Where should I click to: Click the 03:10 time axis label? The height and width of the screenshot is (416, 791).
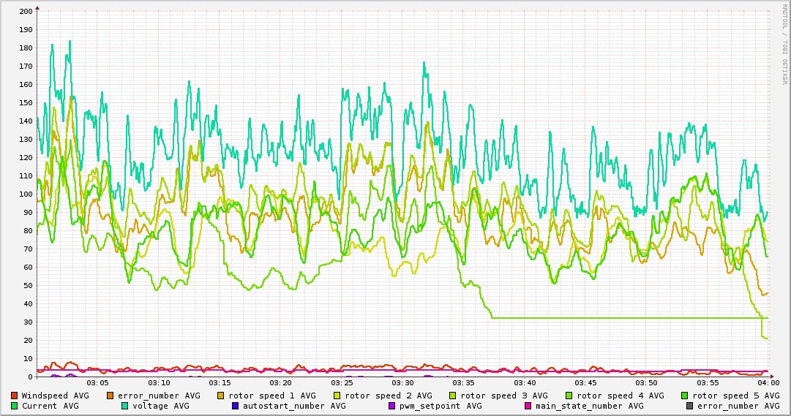[159, 384]
